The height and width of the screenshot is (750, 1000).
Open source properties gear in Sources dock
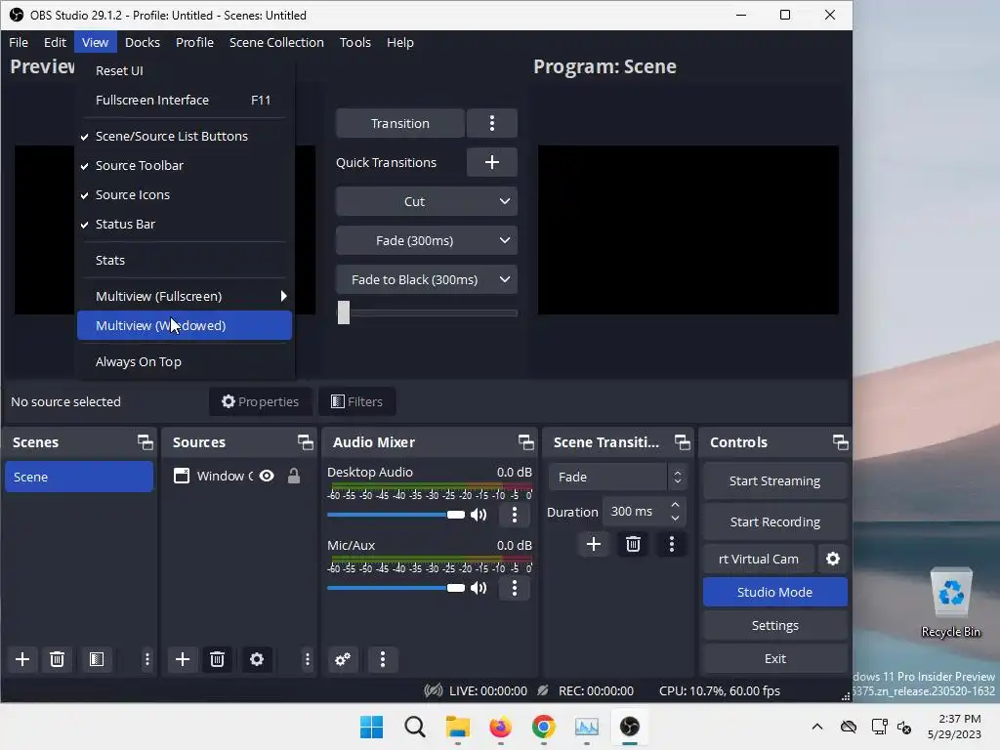tap(257, 659)
